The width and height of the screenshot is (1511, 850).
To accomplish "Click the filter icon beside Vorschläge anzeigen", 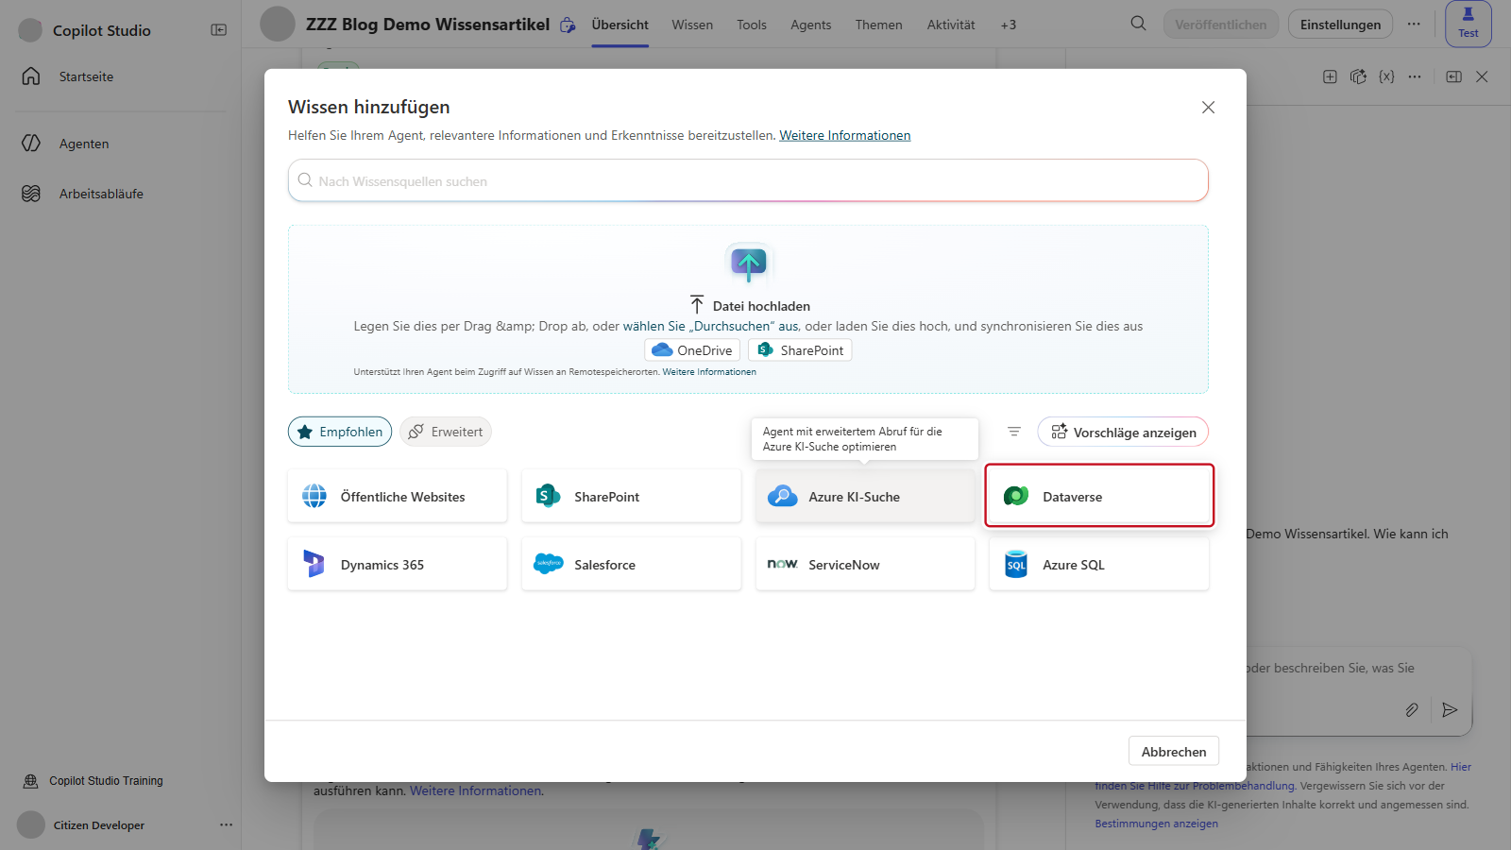I will tap(1014, 432).
